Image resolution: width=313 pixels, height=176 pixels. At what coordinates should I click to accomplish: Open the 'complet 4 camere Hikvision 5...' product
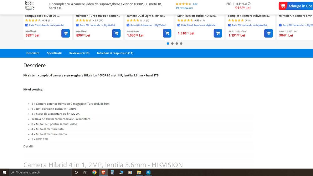point(249,16)
